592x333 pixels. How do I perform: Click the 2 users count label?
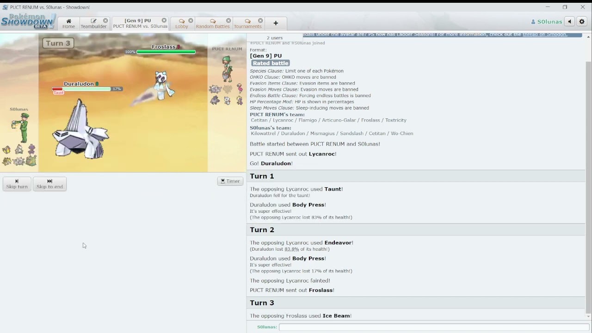275,38
